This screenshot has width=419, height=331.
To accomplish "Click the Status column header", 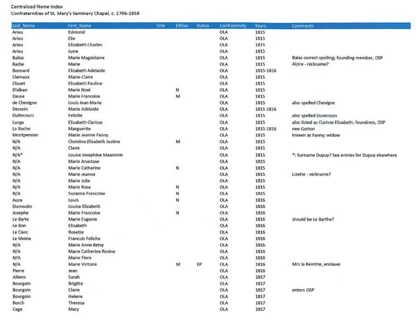I will coord(203,26).
